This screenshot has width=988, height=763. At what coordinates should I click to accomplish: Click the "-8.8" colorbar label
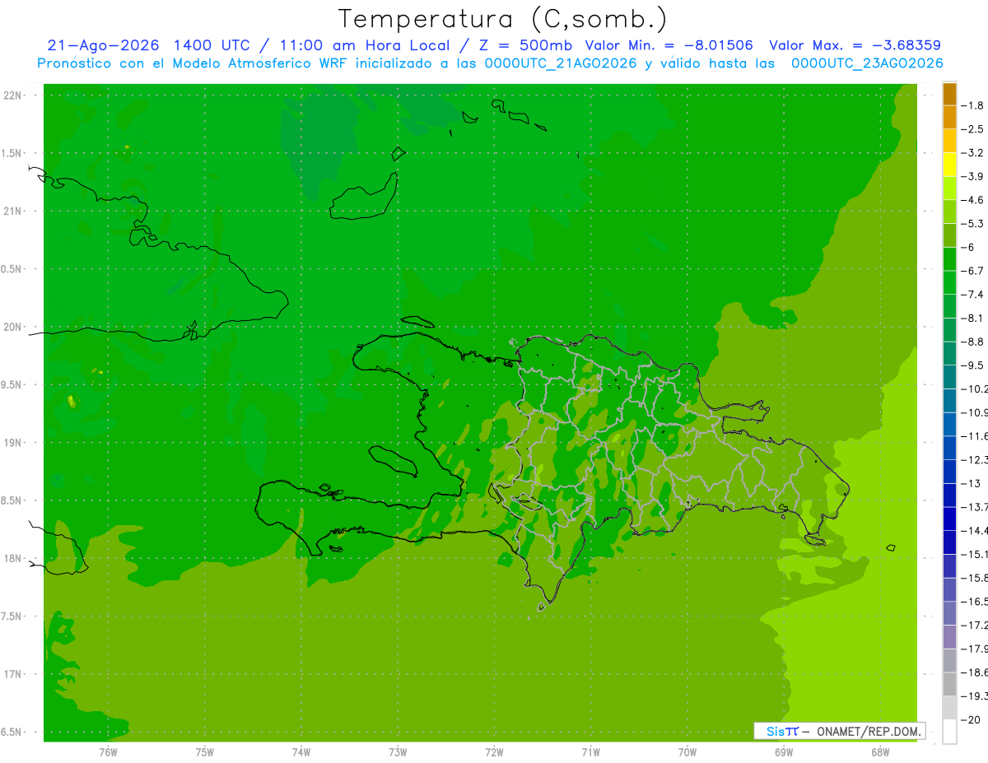(973, 342)
